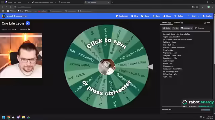The width and height of the screenshot is (215, 120).
Task: Click the wheelofnames.com logo icon
Action: click(x=4, y=16)
